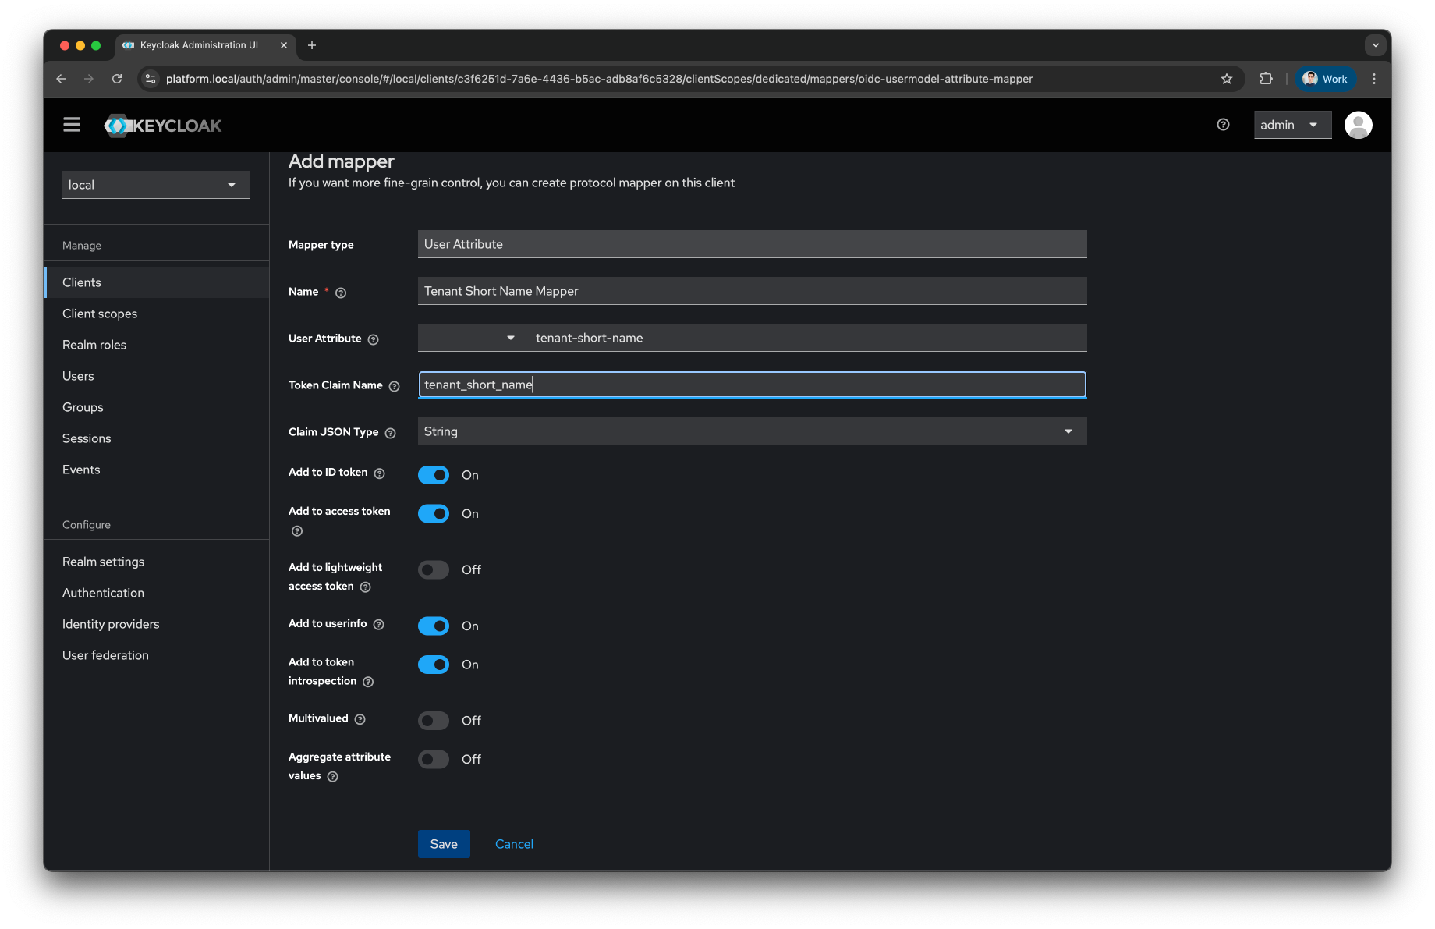Show help for Add to access token

point(296,530)
